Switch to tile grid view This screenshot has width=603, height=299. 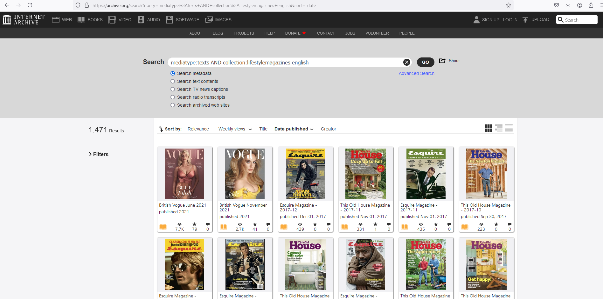coord(489,128)
